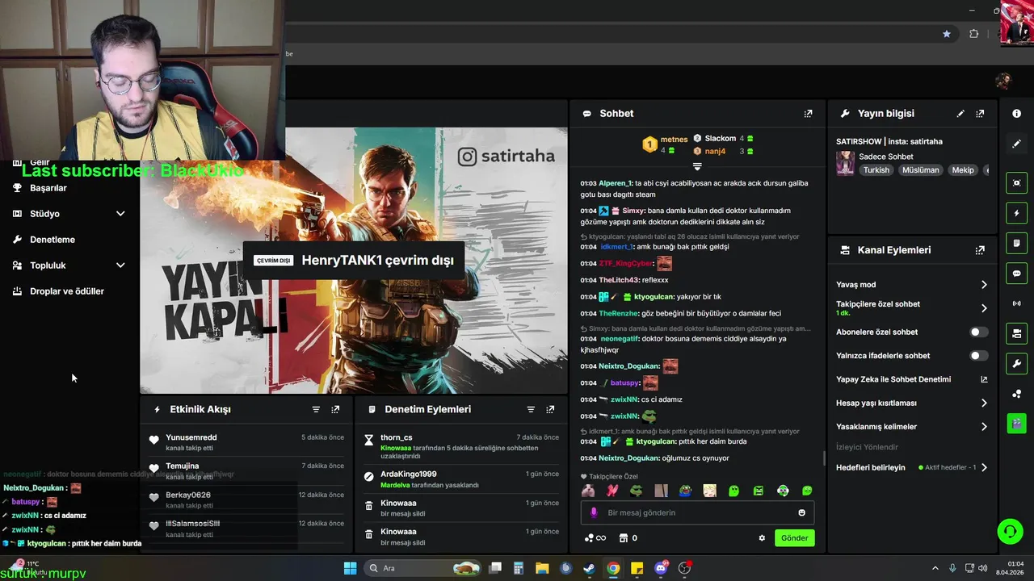Open chat settings gear icon
The height and width of the screenshot is (581, 1034).
[761, 538]
